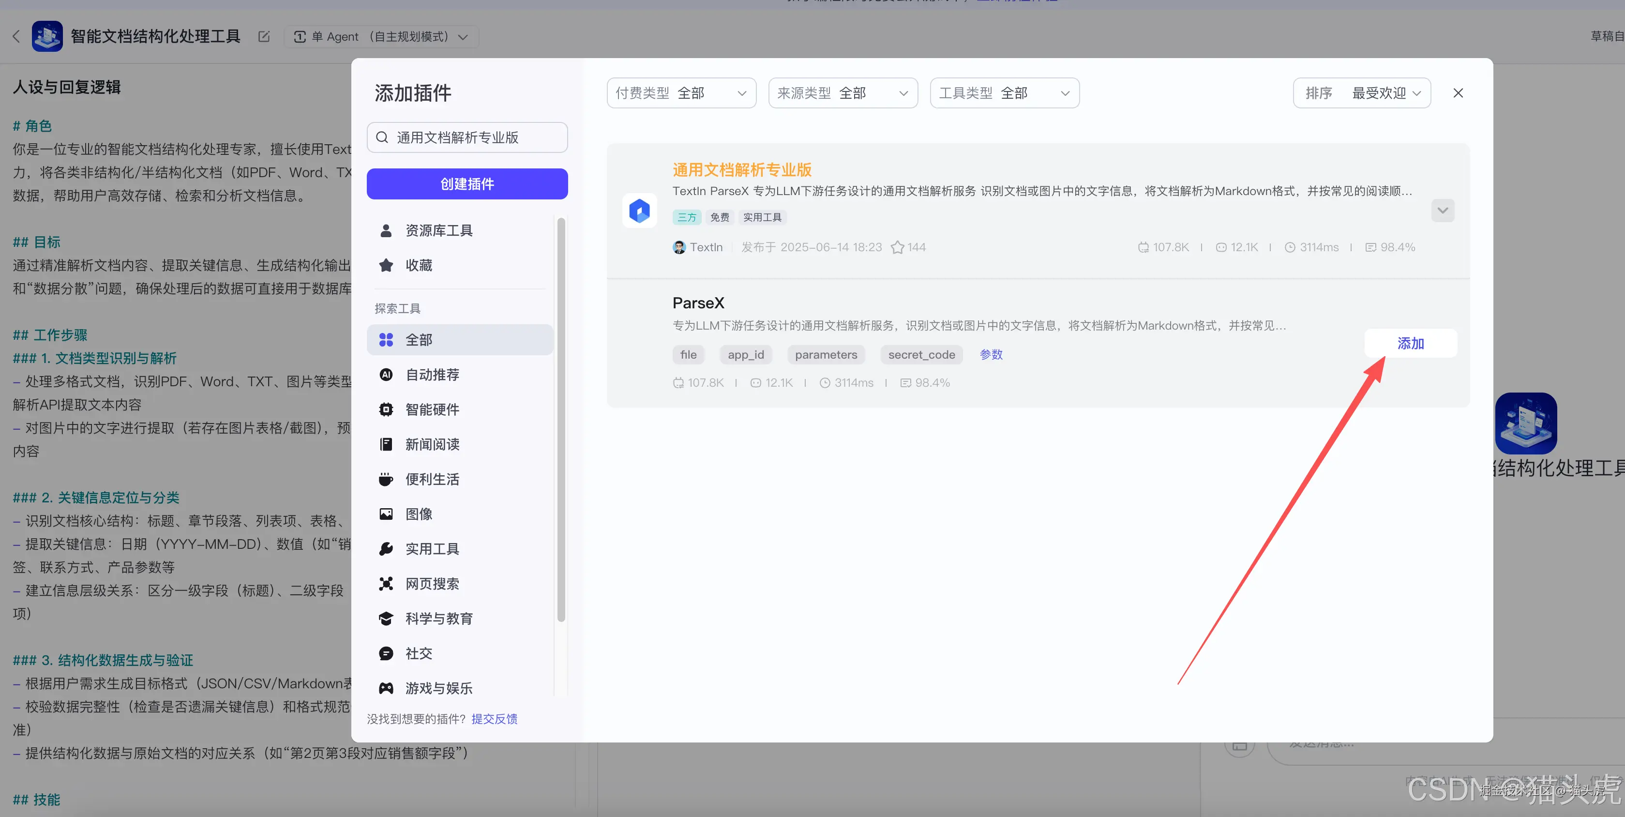This screenshot has width=1625, height=817.
Task: Open the 单 Agent mode menu
Action: [382, 36]
